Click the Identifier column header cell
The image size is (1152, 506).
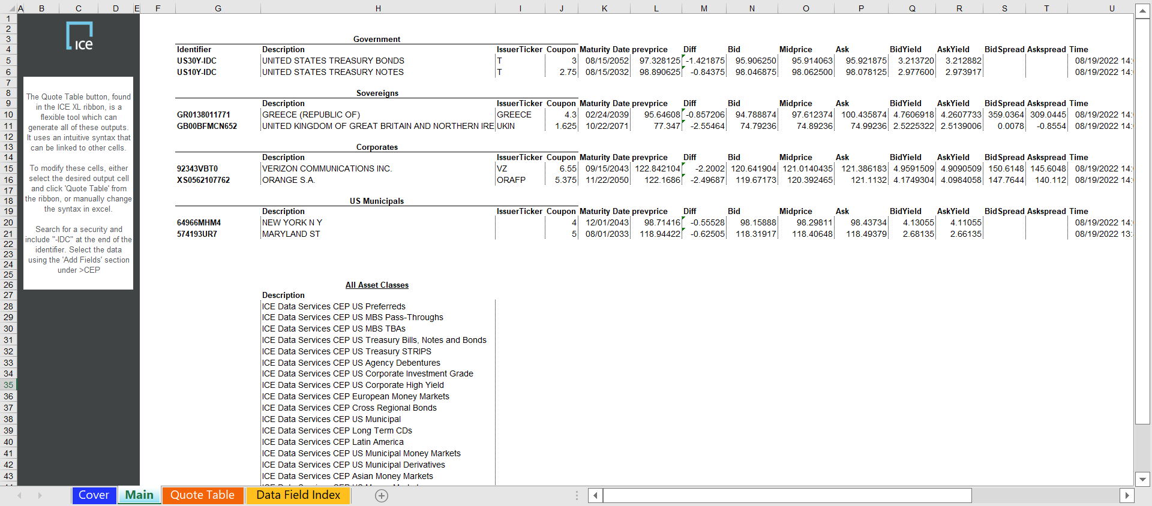[x=218, y=49]
